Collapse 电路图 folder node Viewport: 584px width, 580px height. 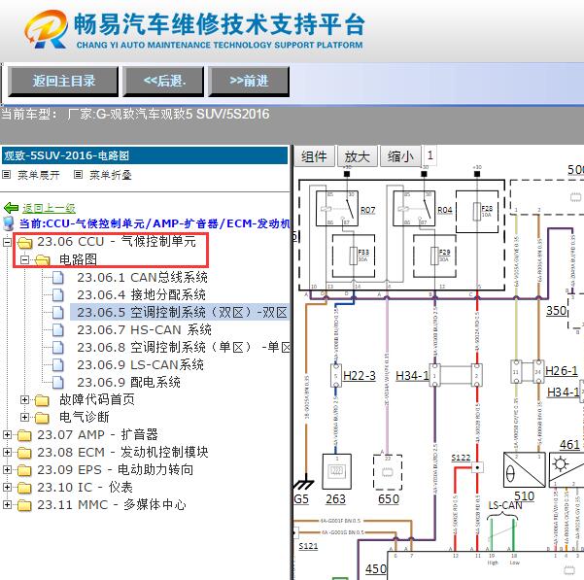[x=24, y=259]
